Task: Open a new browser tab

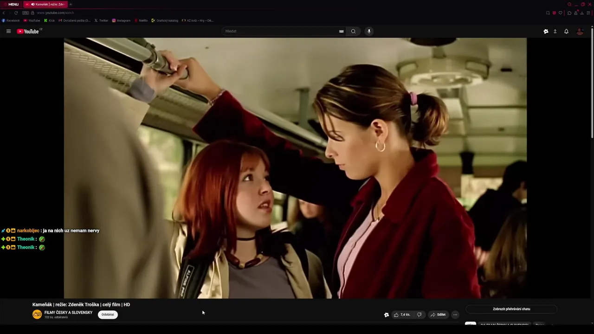Action: pos(71,4)
